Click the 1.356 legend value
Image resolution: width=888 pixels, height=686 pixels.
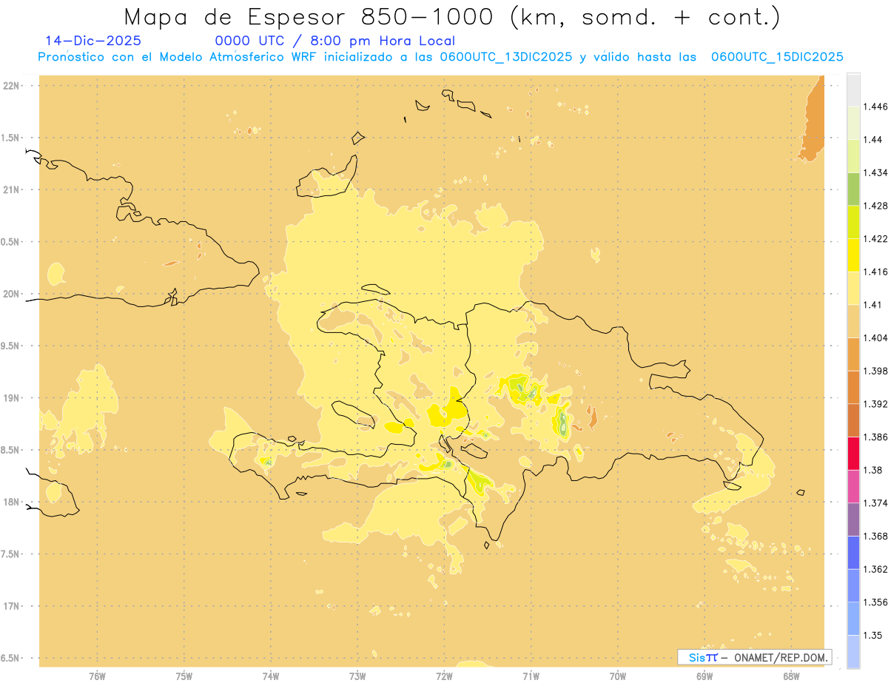875,602
